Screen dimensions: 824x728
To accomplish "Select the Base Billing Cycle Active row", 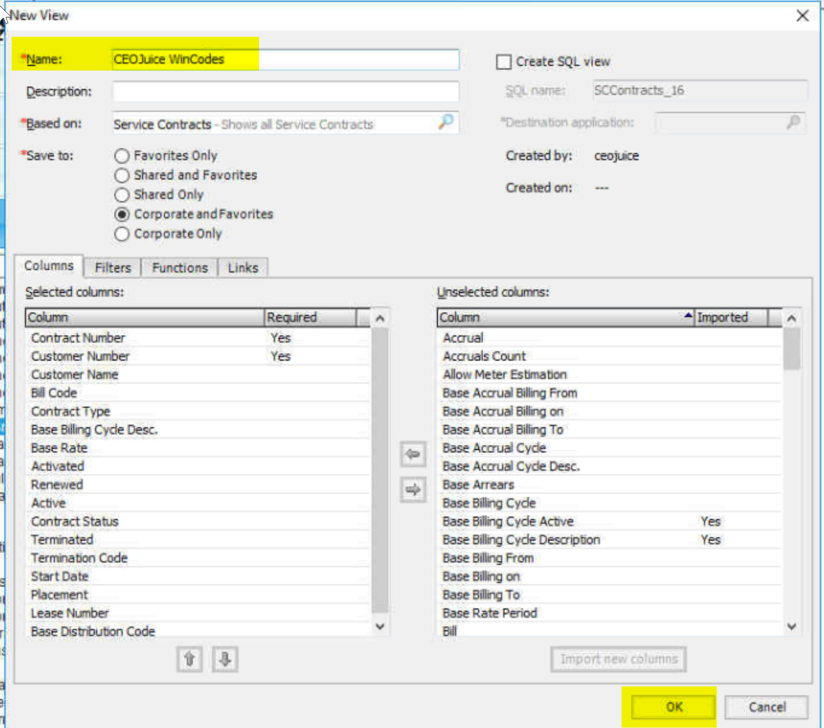I will point(609,521).
